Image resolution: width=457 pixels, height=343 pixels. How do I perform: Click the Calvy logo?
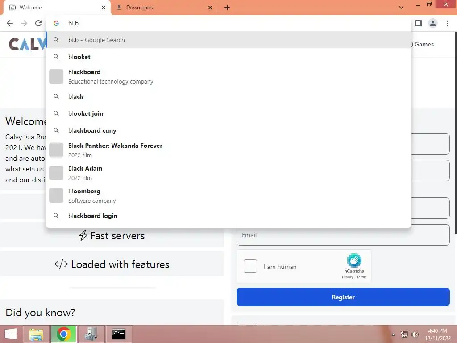pyautogui.click(x=27, y=44)
